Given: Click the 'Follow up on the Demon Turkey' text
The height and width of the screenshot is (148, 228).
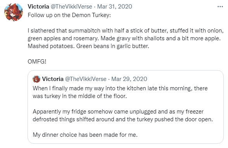Looking at the screenshot, I should pyautogui.click(x=69, y=15).
